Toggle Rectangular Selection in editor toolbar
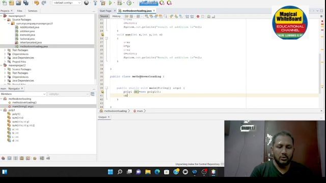This screenshot has height=183, width=326. (x=166, y=16)
